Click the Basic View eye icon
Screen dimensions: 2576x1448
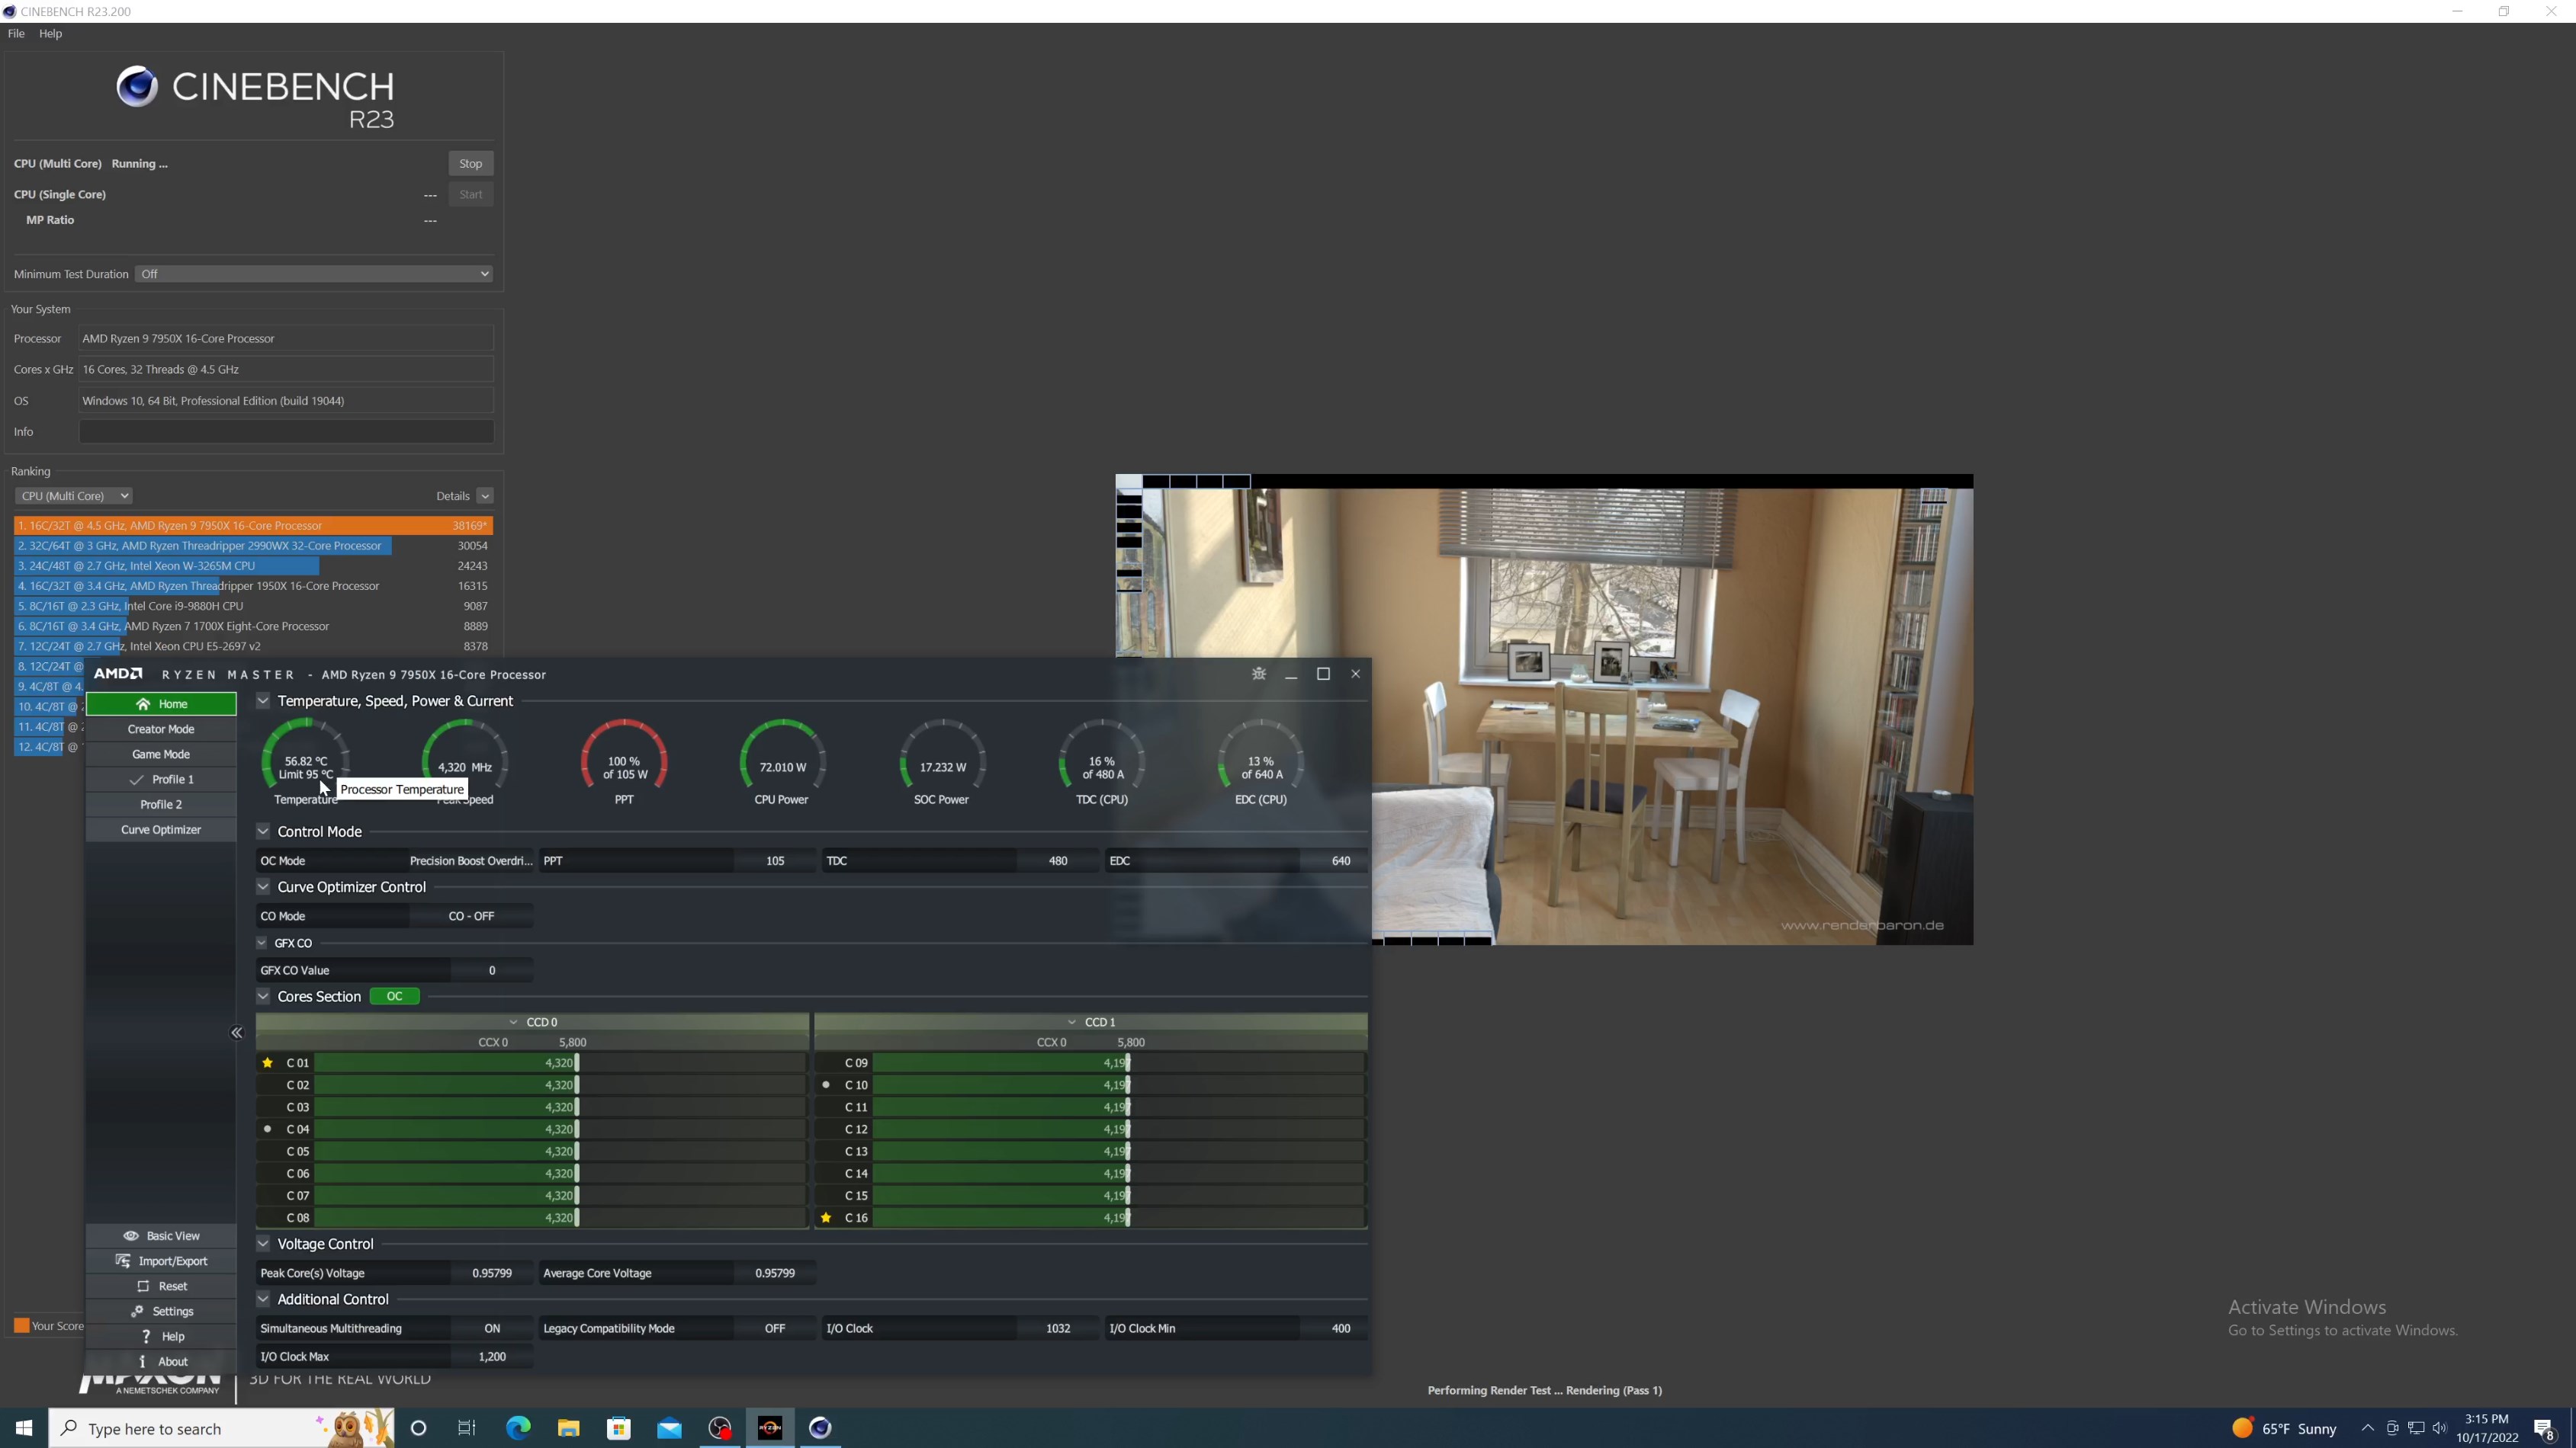pyautogui.click(x=130, y=1235)
